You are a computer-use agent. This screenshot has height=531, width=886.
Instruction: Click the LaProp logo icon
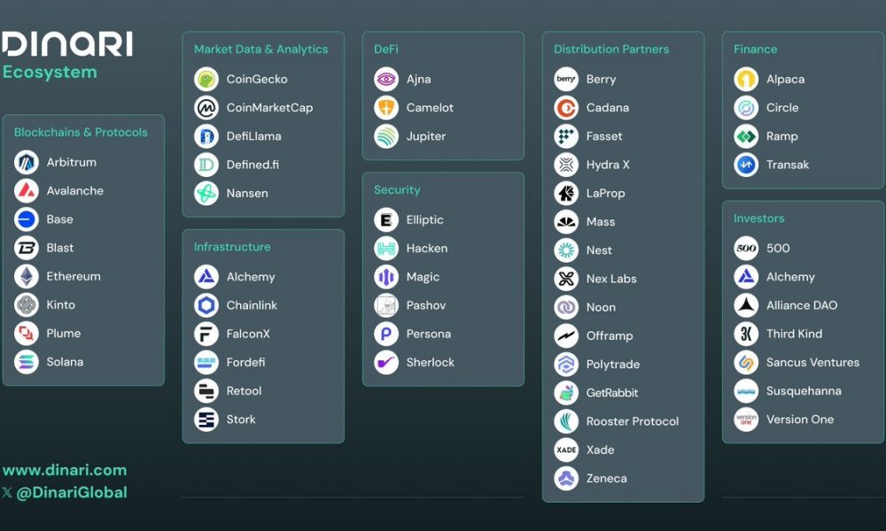[566, 193]
